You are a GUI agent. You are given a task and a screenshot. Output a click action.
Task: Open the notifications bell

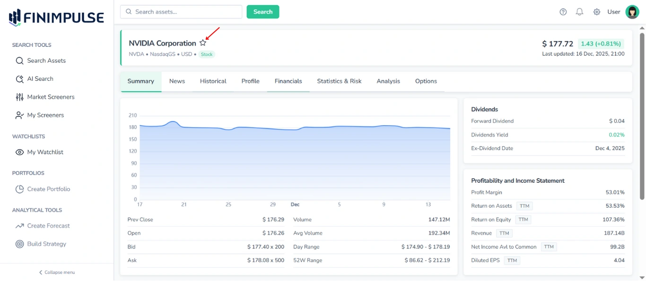579,11
